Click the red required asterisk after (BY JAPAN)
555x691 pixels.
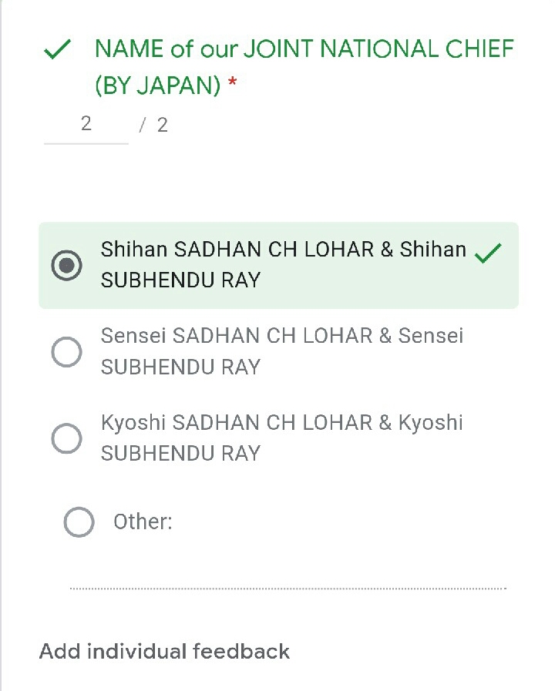point(232,85)
